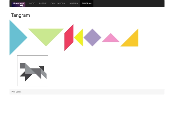Click the Phill Collins footer text
174x130 pixels.
16,92
